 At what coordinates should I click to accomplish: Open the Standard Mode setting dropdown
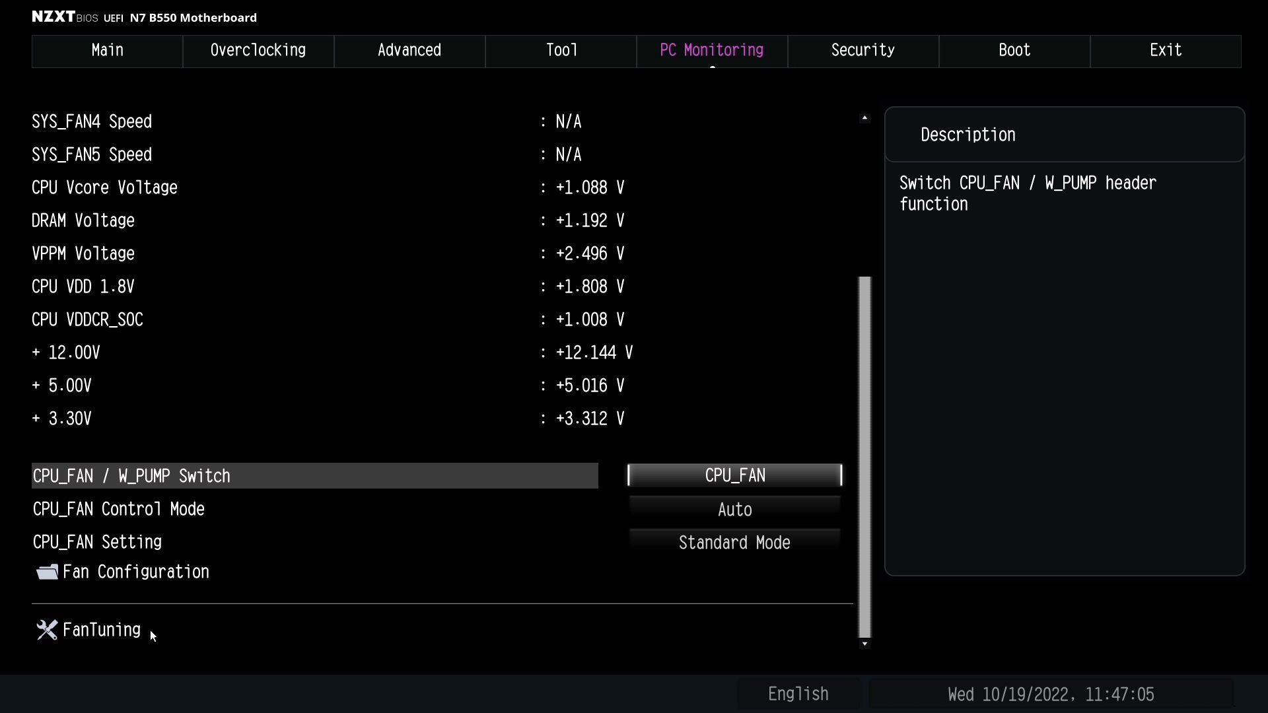[x=734, y=543]
